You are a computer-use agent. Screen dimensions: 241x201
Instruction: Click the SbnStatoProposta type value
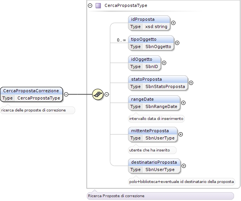165,86
